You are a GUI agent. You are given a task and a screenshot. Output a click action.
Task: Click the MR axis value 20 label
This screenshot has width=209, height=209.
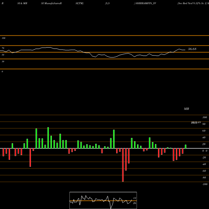click(204, 144)
